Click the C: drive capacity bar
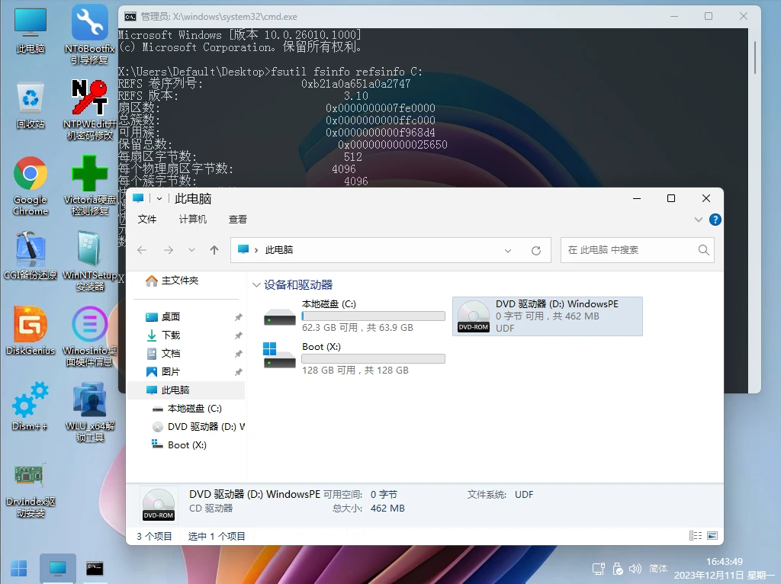Screen dimensions: 781x584 373,316
